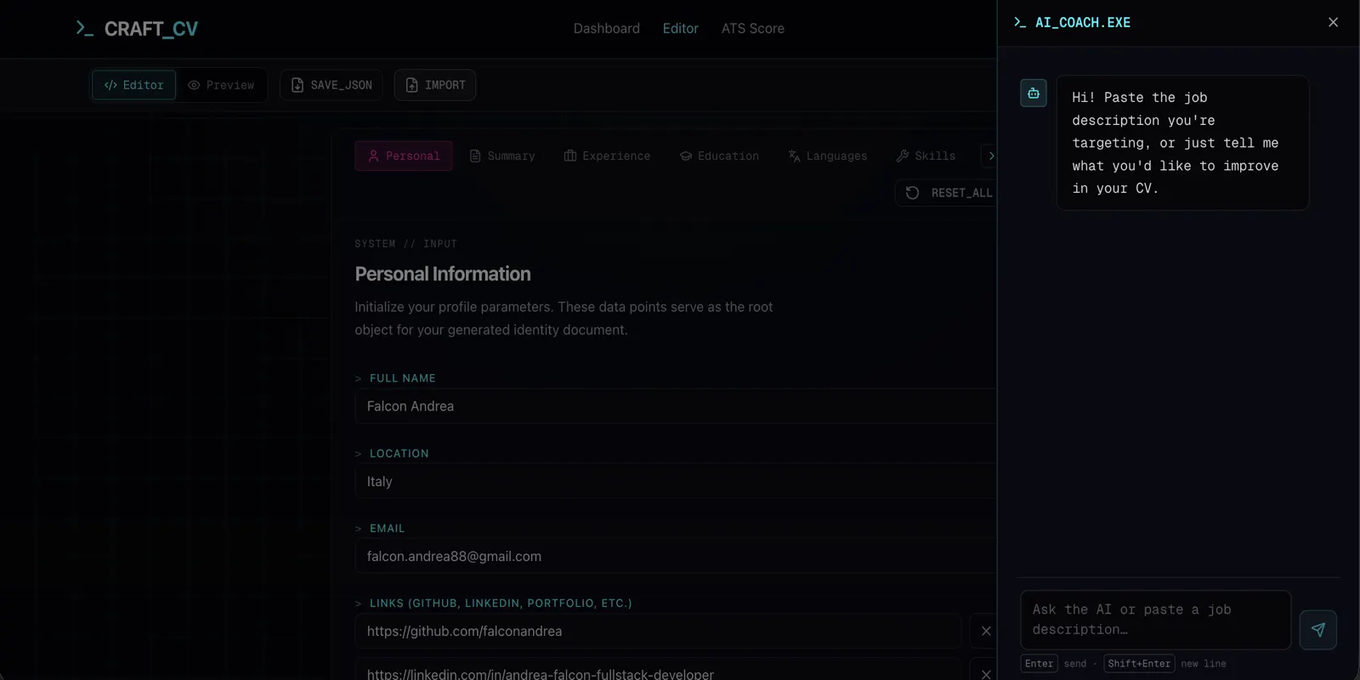Click the FULL NAME field label

[x=403, y=378]
